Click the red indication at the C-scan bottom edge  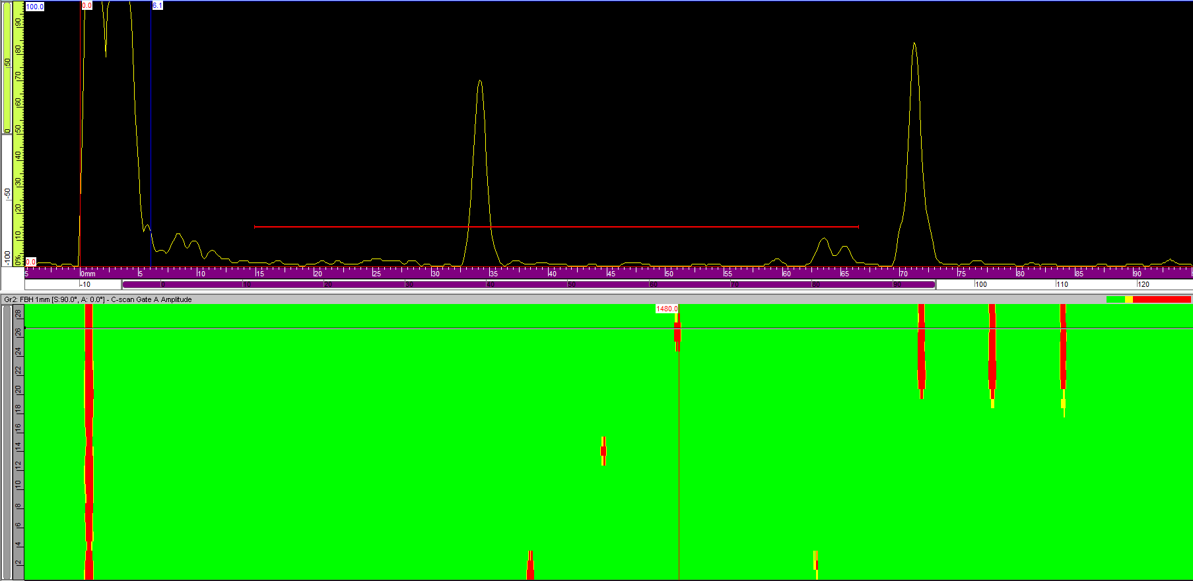point(530,567)
